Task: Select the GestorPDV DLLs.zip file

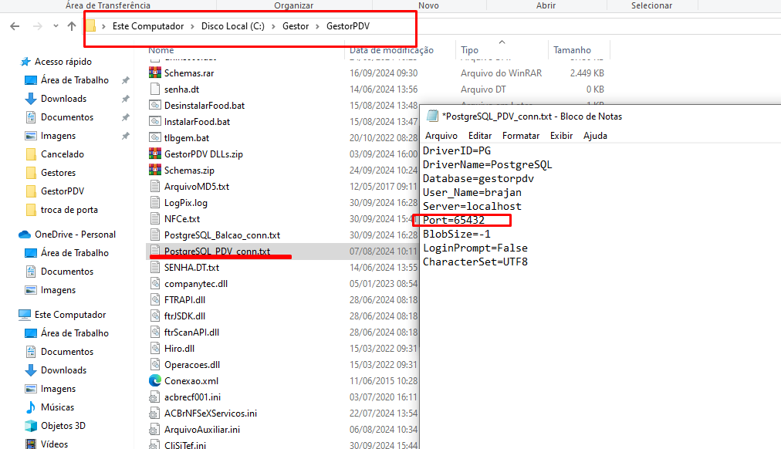Action: click(203, 154)
